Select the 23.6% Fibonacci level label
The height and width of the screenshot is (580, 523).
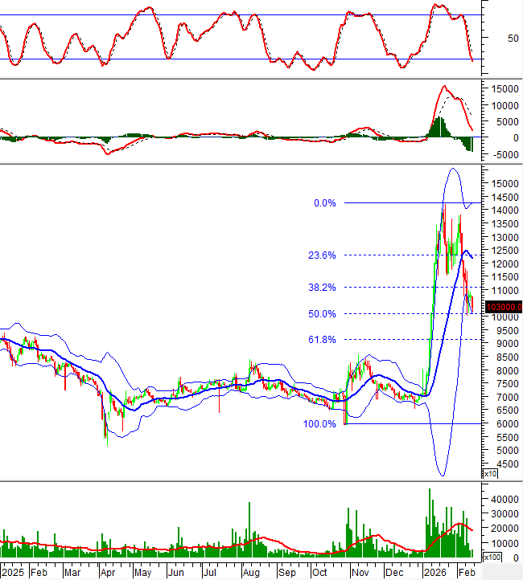[321, 255]
